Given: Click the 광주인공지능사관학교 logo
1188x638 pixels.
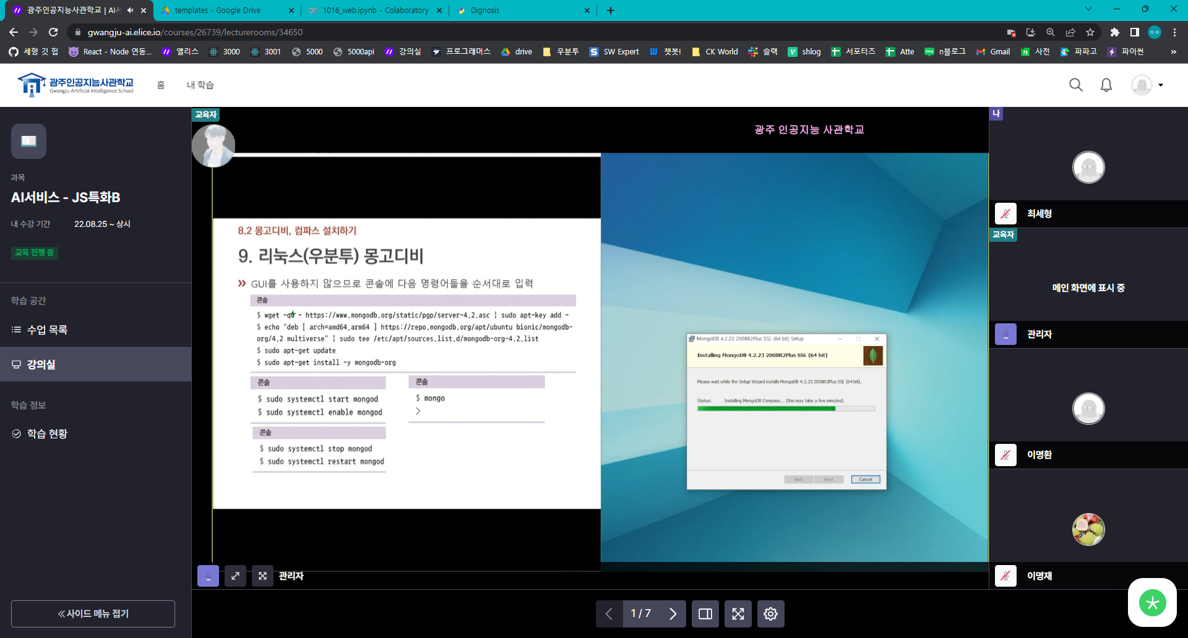Looking at the screenshot, I should click(x=75, y=85).
